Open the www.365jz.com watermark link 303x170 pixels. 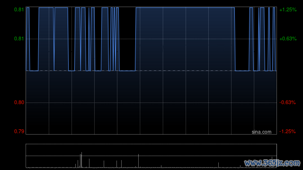272,163
